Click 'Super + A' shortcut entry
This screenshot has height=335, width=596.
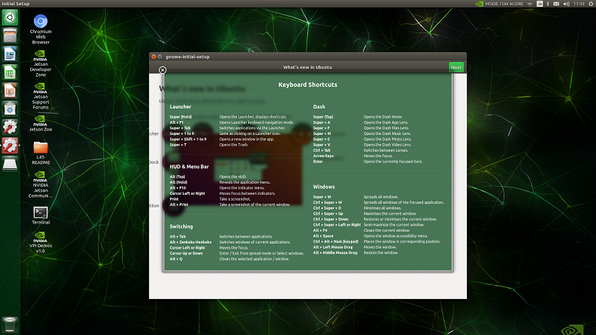pyautogui.click(x=321, y=122)
